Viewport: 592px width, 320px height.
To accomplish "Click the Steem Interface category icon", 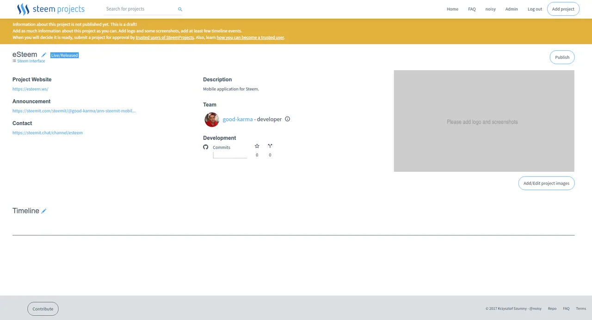I will pos(14,61).
